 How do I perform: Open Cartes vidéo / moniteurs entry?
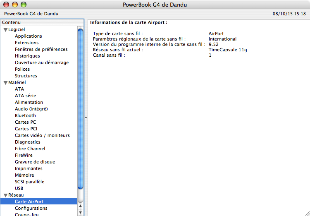(42, 135)
